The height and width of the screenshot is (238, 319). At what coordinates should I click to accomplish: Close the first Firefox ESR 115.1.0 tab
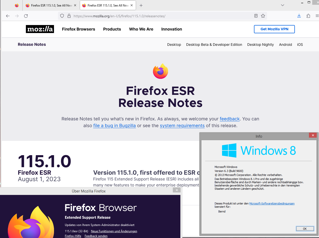pos(75,5)
